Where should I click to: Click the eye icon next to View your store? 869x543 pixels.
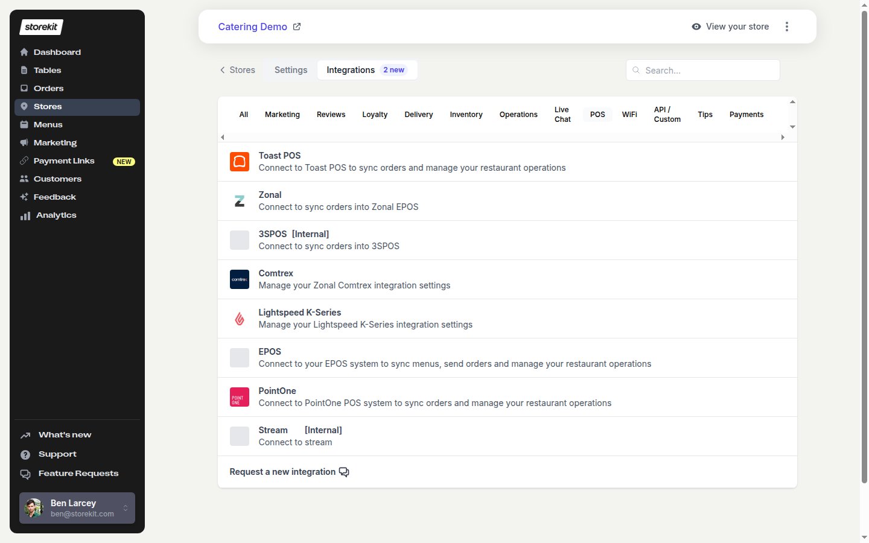[696, 27]
